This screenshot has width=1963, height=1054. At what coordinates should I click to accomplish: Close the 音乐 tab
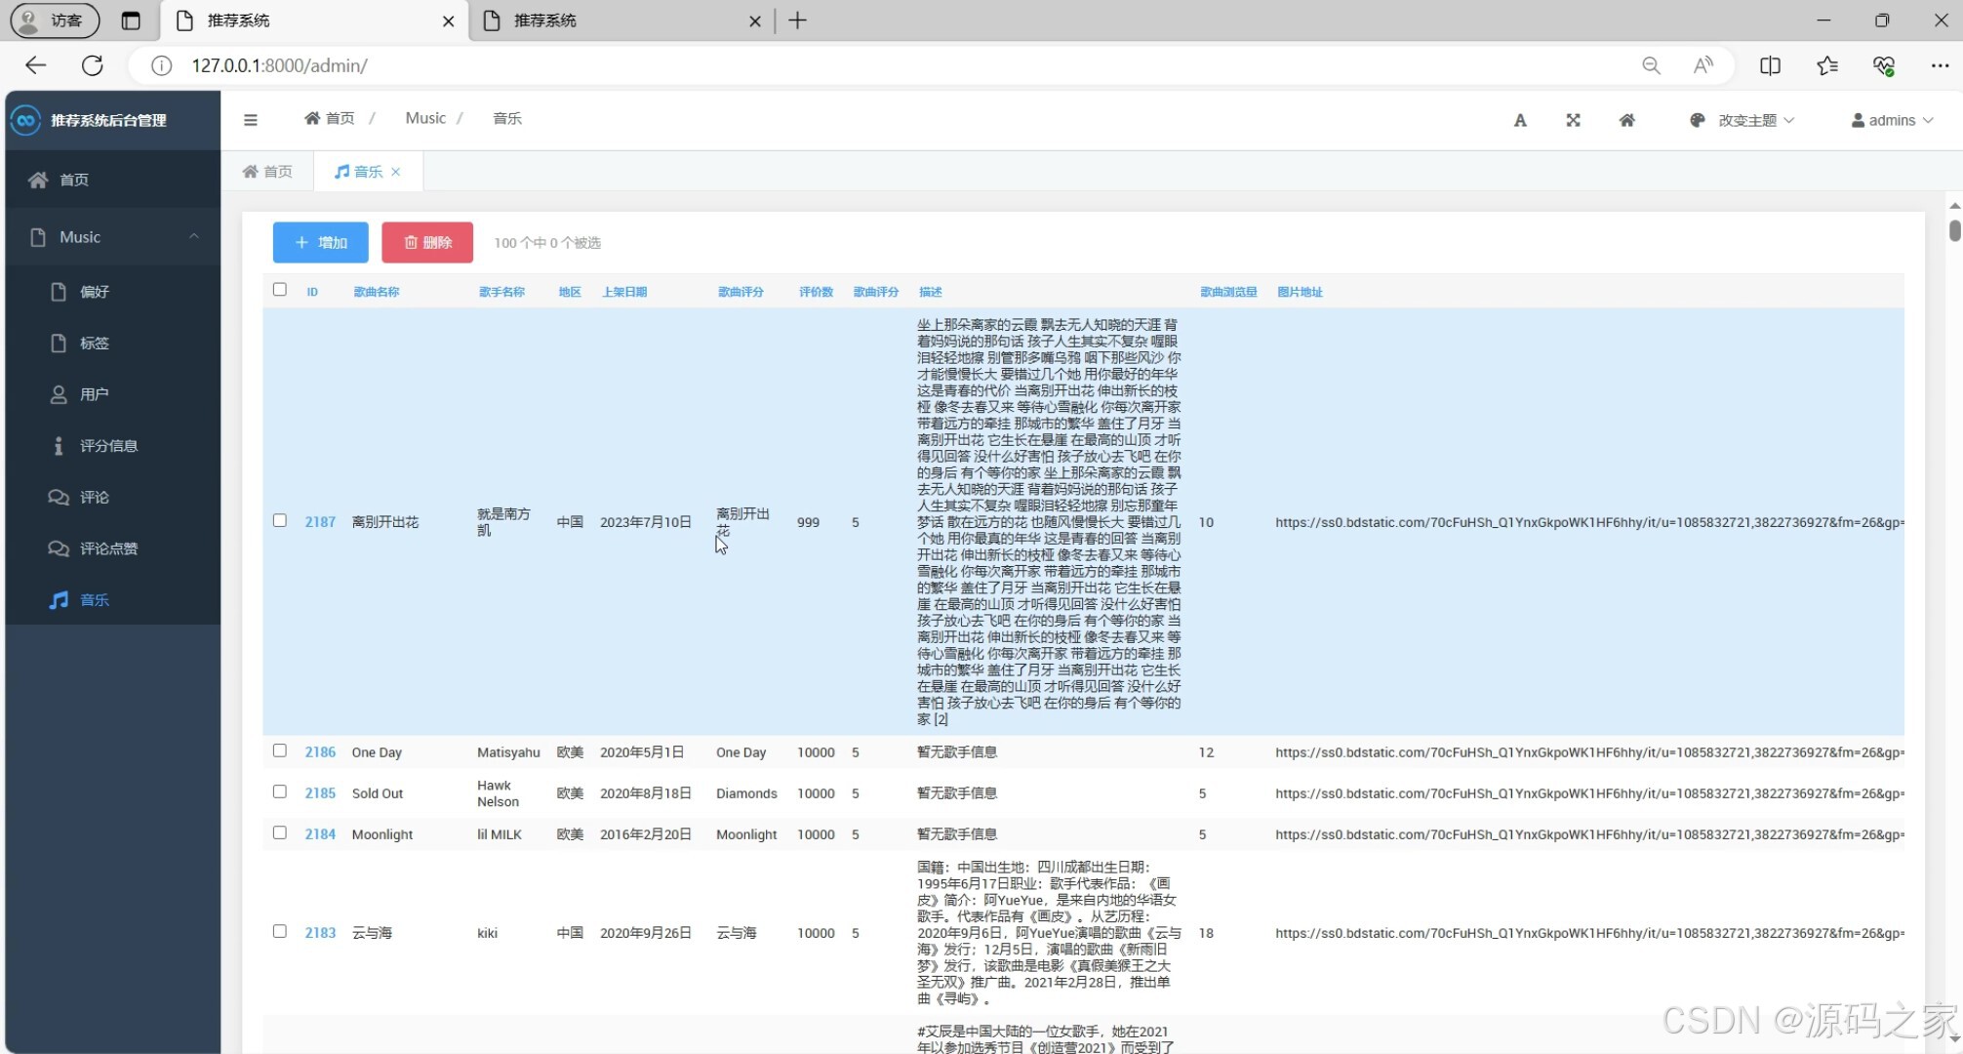coord(396,172)
